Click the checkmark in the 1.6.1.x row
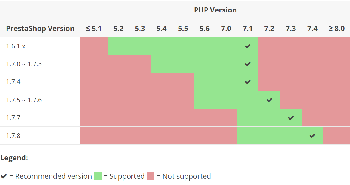The image size is (350, 185). pyautogui.click(x=247, y=46)
